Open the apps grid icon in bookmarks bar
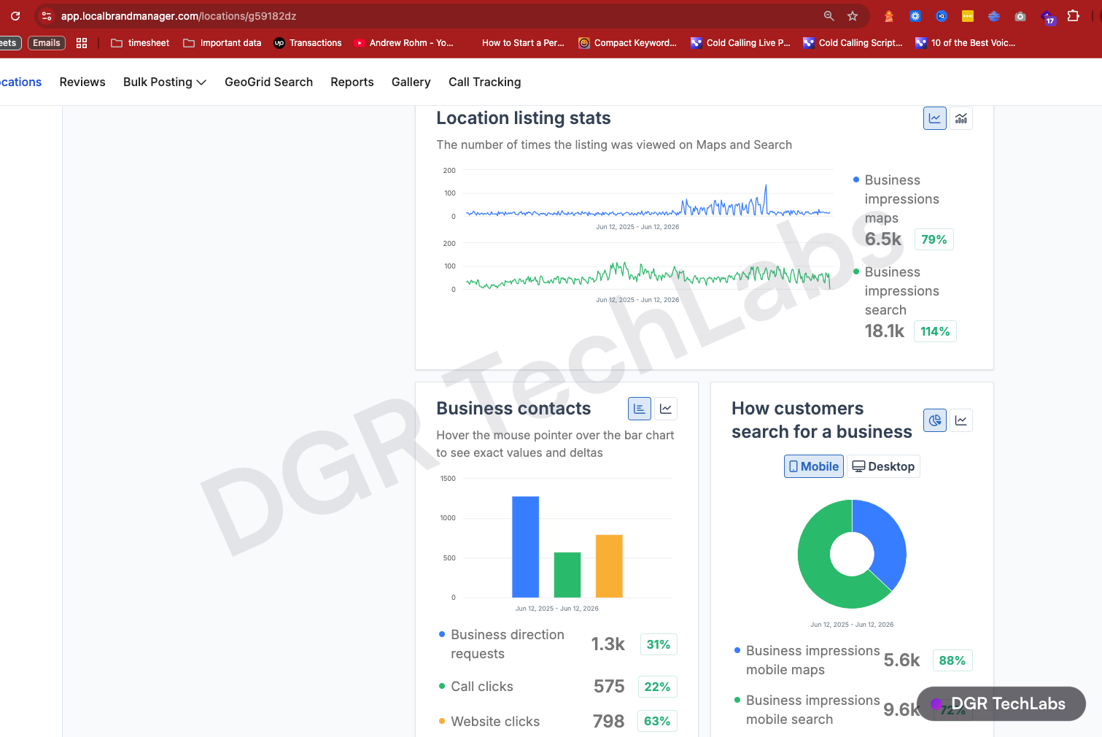This screenshot has width=1102, height=737. (82, 43)
